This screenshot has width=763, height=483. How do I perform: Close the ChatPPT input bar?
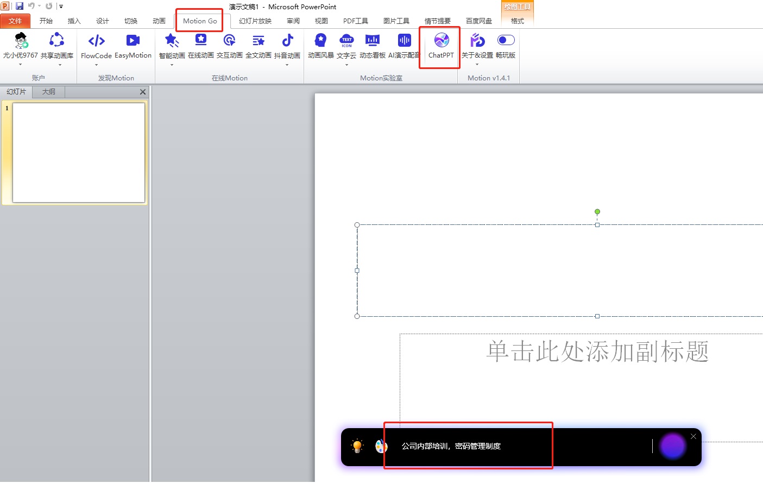[x=693, y=436]
